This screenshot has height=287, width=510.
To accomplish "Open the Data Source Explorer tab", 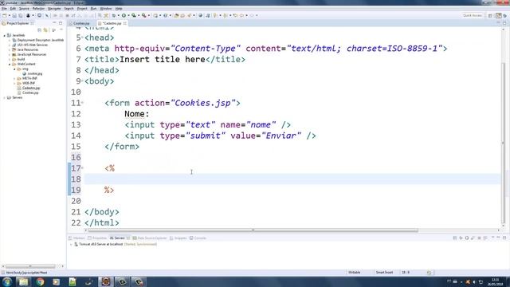I will coord(150,238).
